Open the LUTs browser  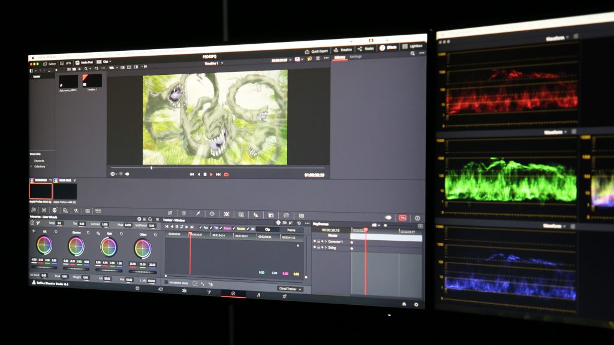(x=66, y=62)
